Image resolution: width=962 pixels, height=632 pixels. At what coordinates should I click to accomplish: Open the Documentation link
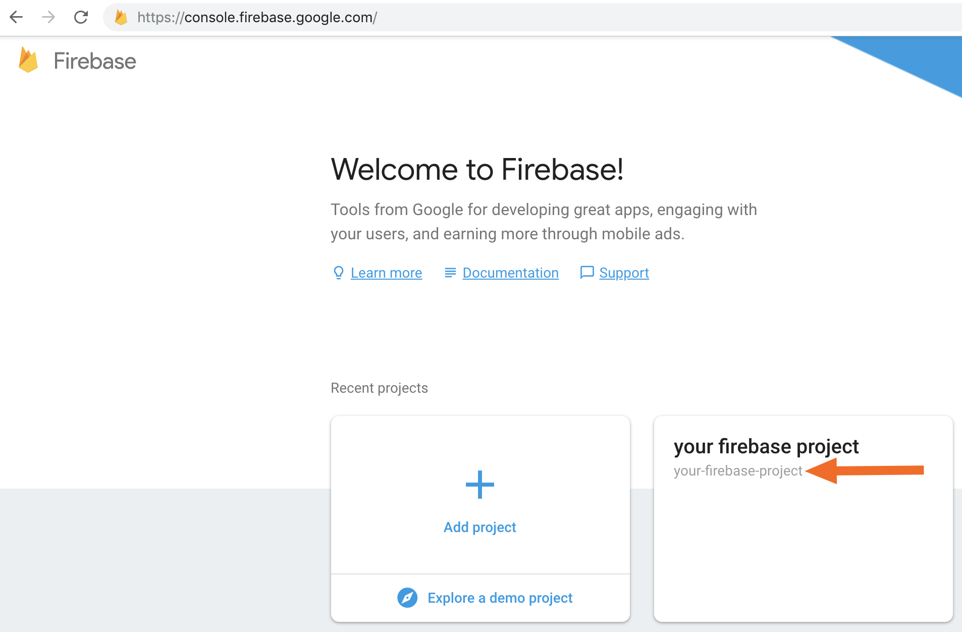[510, 273]
